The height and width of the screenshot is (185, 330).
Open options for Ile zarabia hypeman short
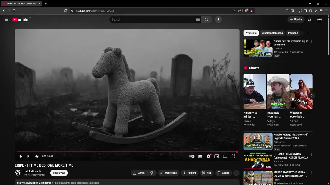286,114
